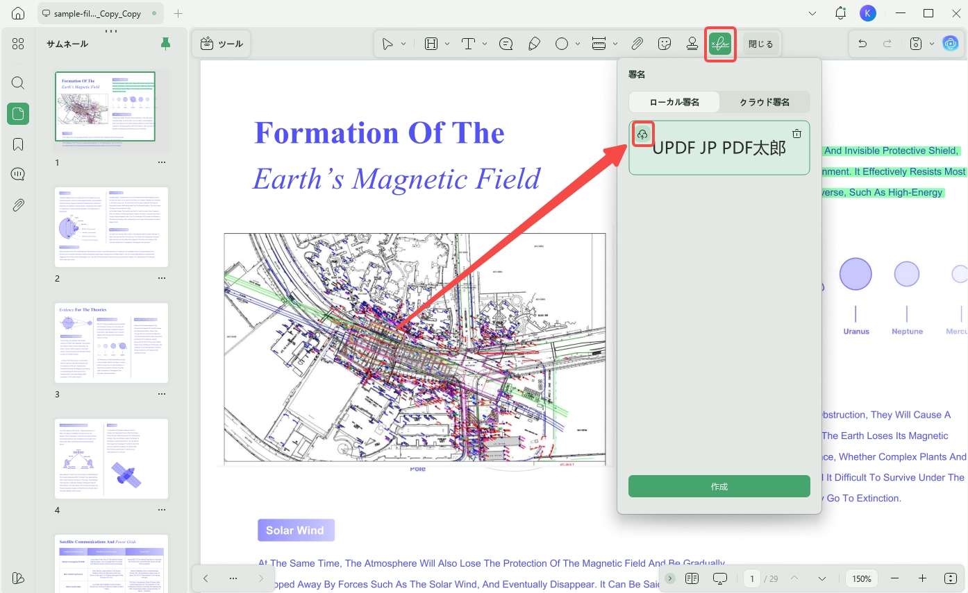
Task: Expand the text tool dropdown arrow
Action: 485,44
